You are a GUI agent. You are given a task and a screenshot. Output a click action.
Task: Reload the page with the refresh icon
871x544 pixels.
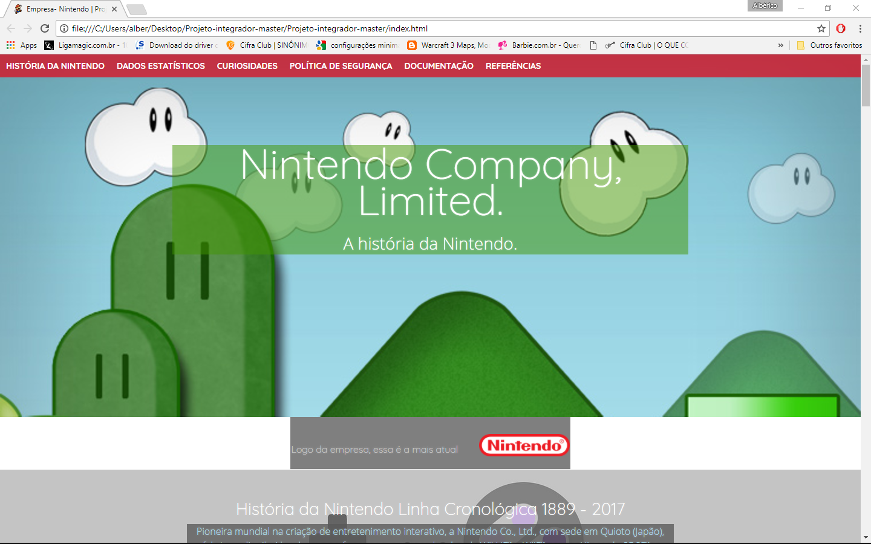pos(45,28)
